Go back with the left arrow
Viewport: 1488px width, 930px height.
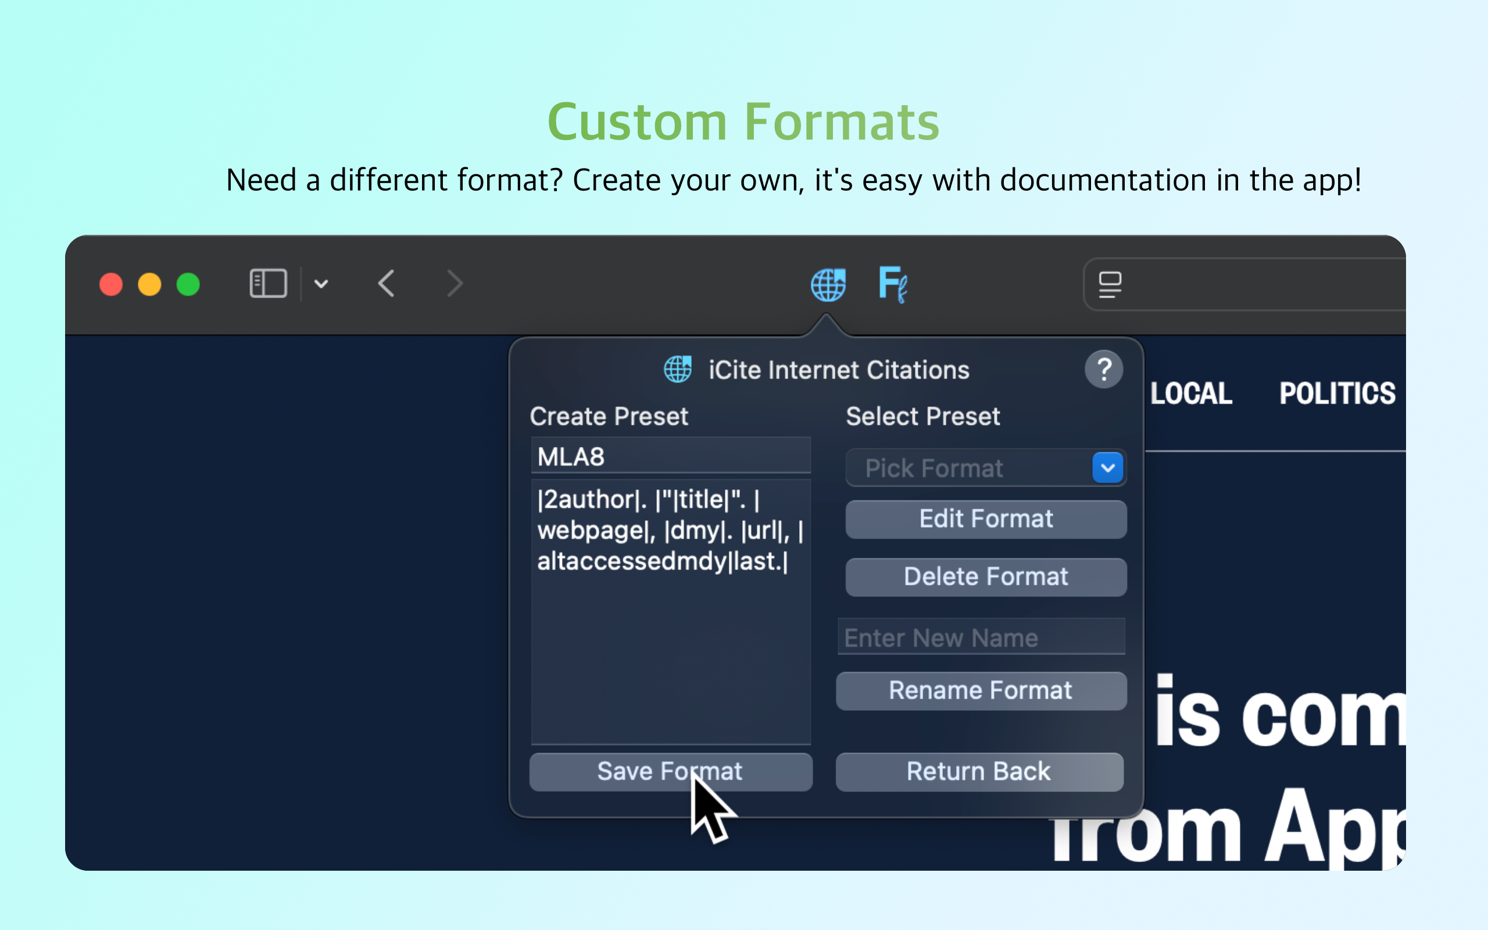[x=386, y=284]
